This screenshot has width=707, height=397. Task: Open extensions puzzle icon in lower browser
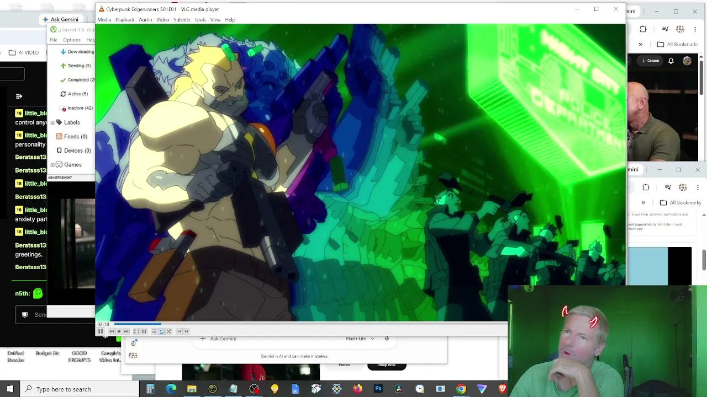pos(646,187)
